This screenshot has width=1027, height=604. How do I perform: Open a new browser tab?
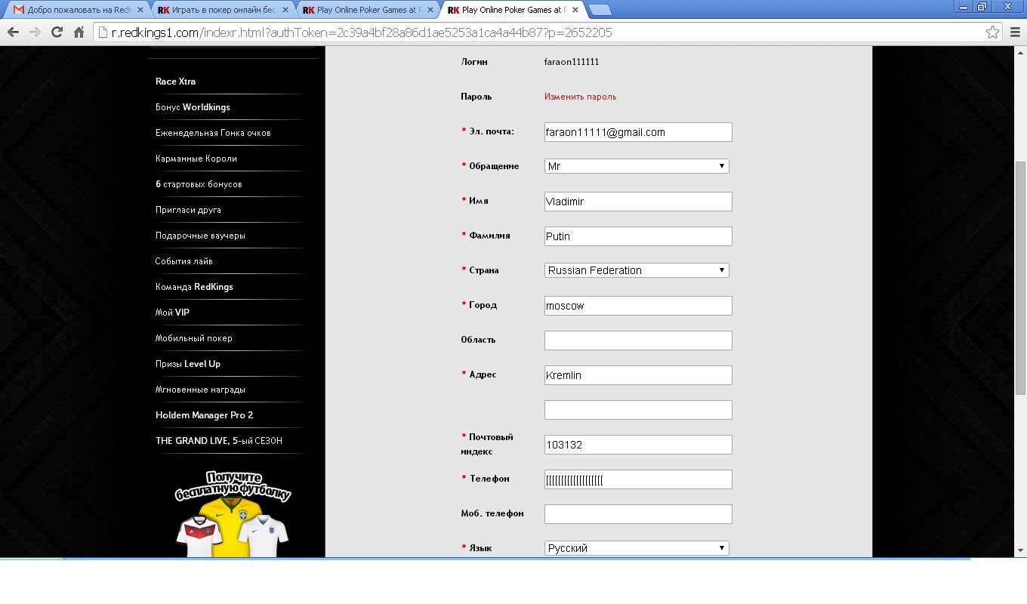600,10
